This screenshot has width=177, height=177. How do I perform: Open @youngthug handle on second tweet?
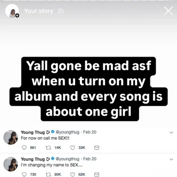[68, 159]
